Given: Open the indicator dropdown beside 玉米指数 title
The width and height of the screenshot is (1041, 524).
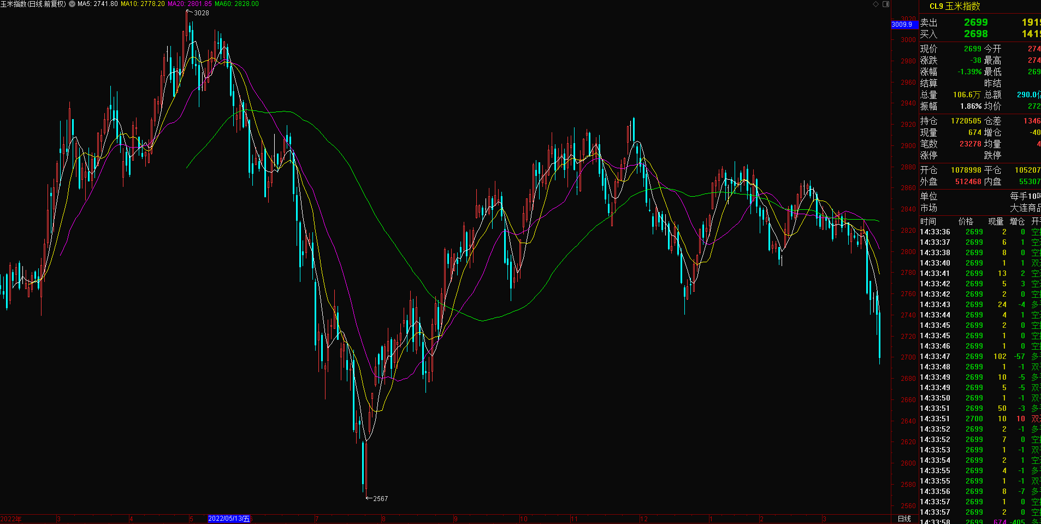Looking at the screenshot, I should pyautogui.click(x=72, y=4).
